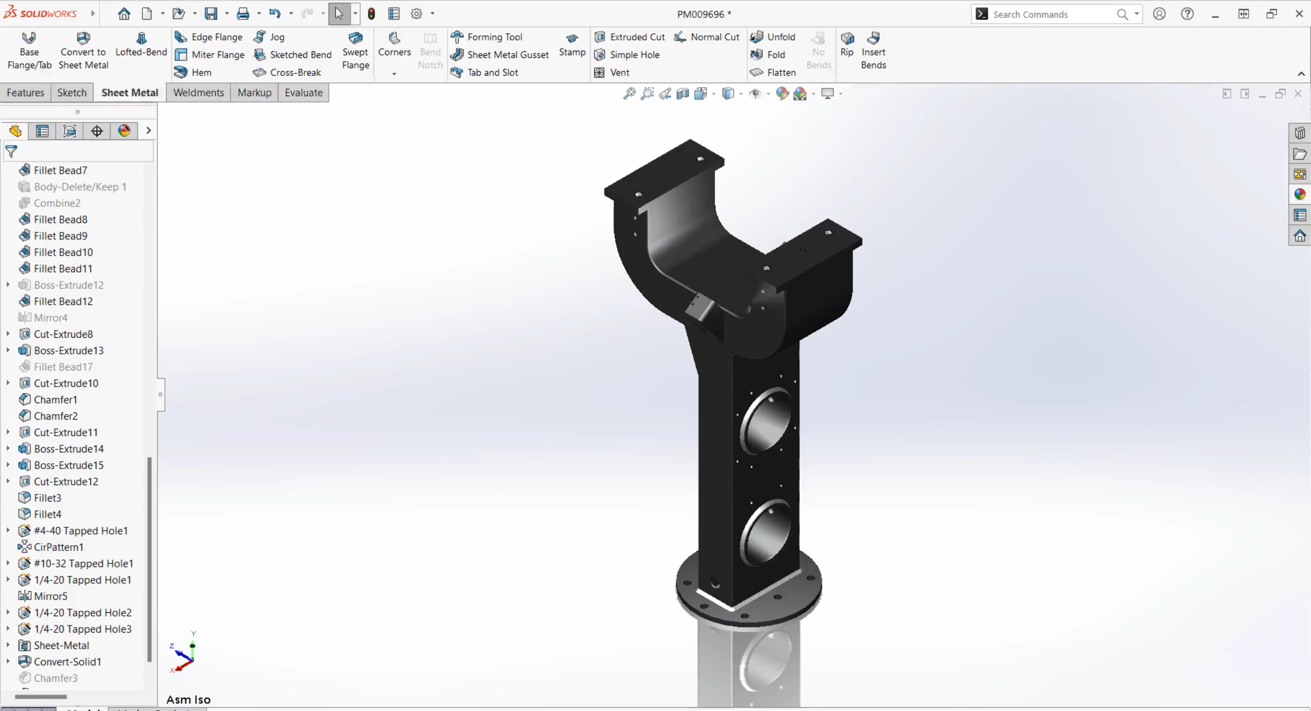Click the Stamp tool
1311x711 pixels.
click(x=572, y=45)
